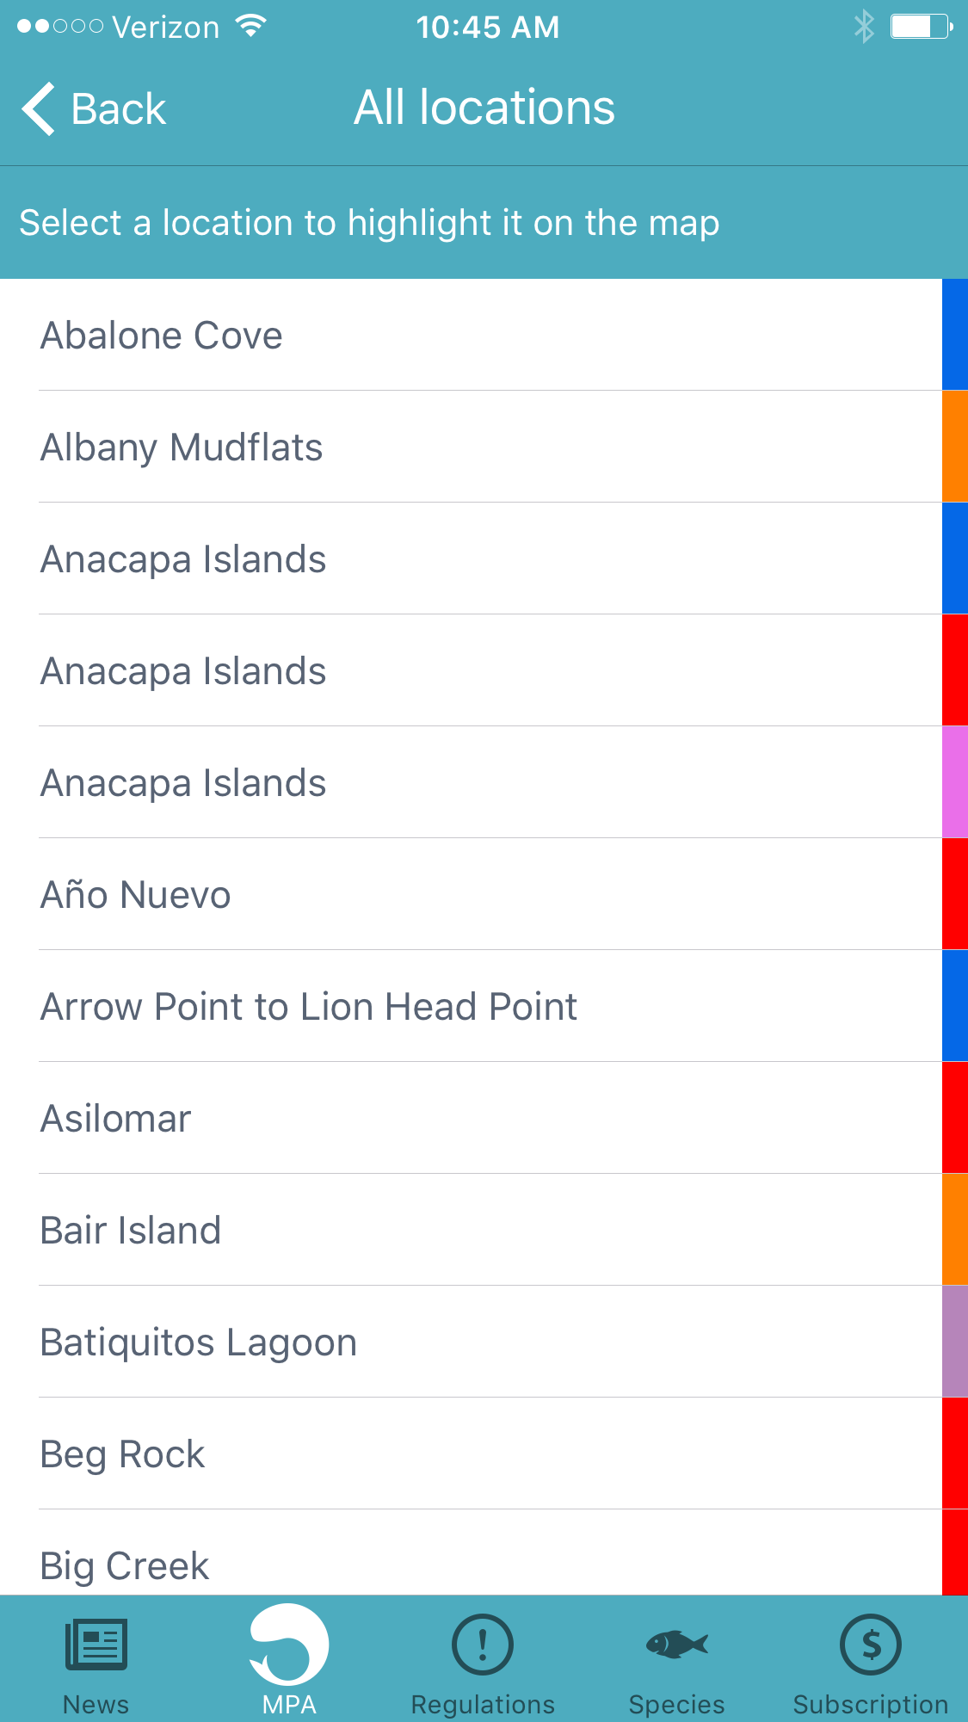Click the pink Anacapa Islands color swatch
Viewport: 968px width, 1722px height.
(x=955, y=782)
